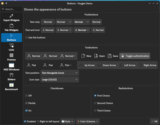The height and width of the screenshot is (125, 160).
Task: Expand the Icon size combo box
Action: (x=60, y=80)
